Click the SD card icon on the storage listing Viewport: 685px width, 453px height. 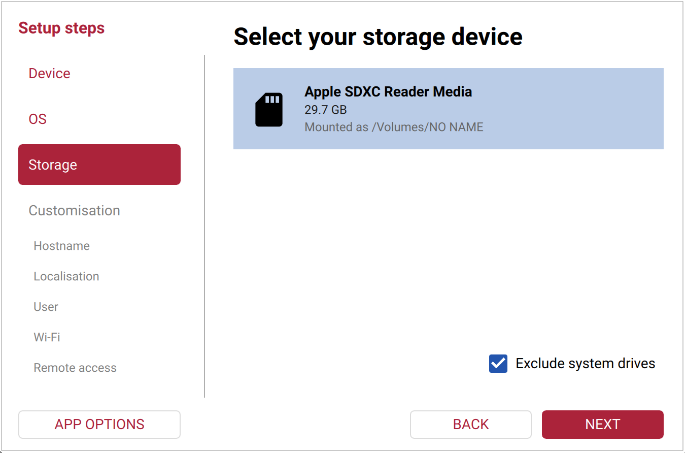coord(270,109)
